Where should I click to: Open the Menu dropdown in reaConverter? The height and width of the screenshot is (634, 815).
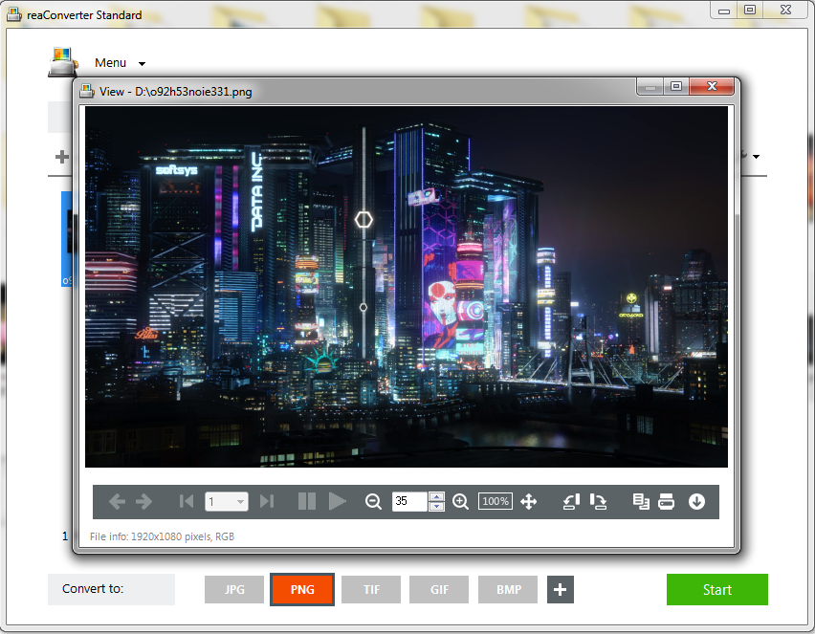[121, 63]
